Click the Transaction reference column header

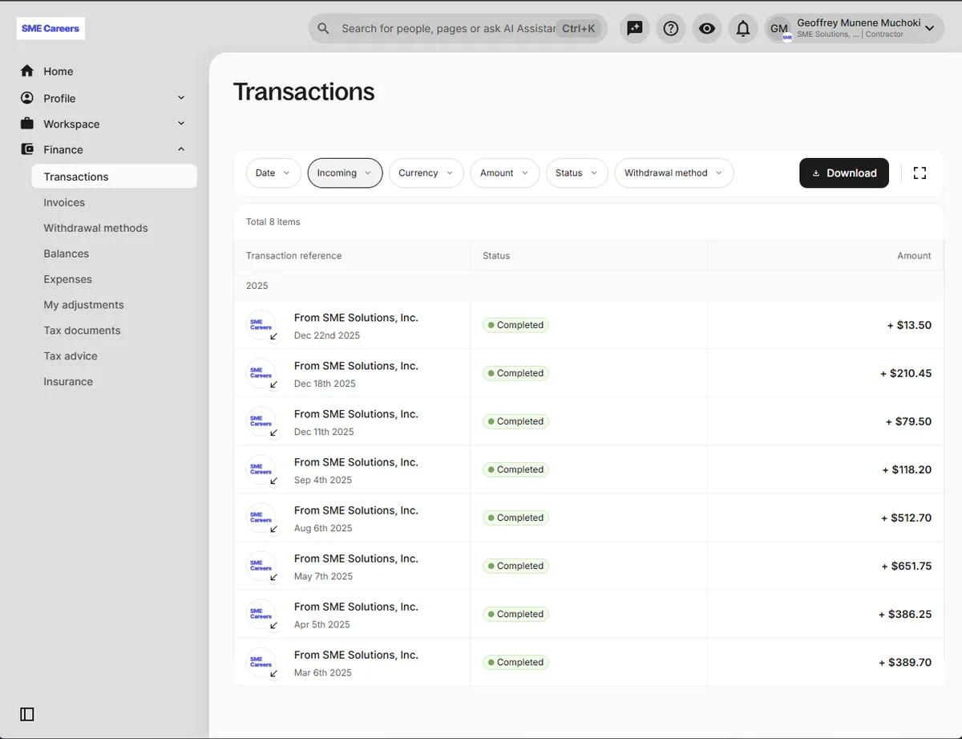(293, 256)
